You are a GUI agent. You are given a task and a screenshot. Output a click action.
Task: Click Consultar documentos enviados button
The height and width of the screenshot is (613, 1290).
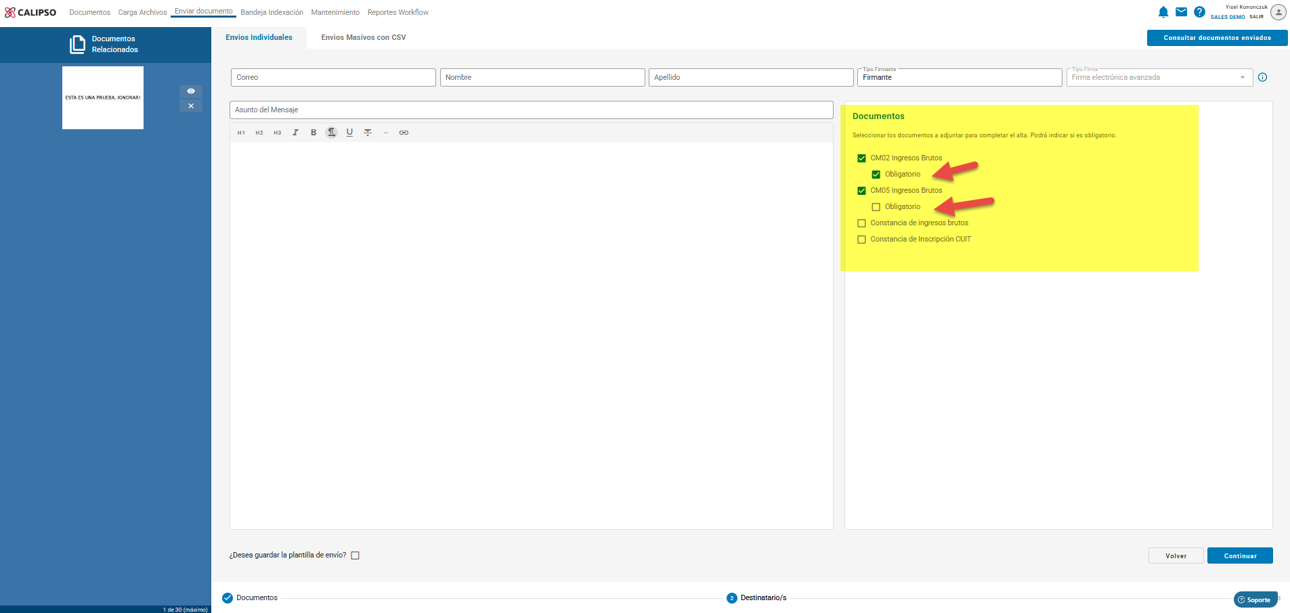(1217, 38)
